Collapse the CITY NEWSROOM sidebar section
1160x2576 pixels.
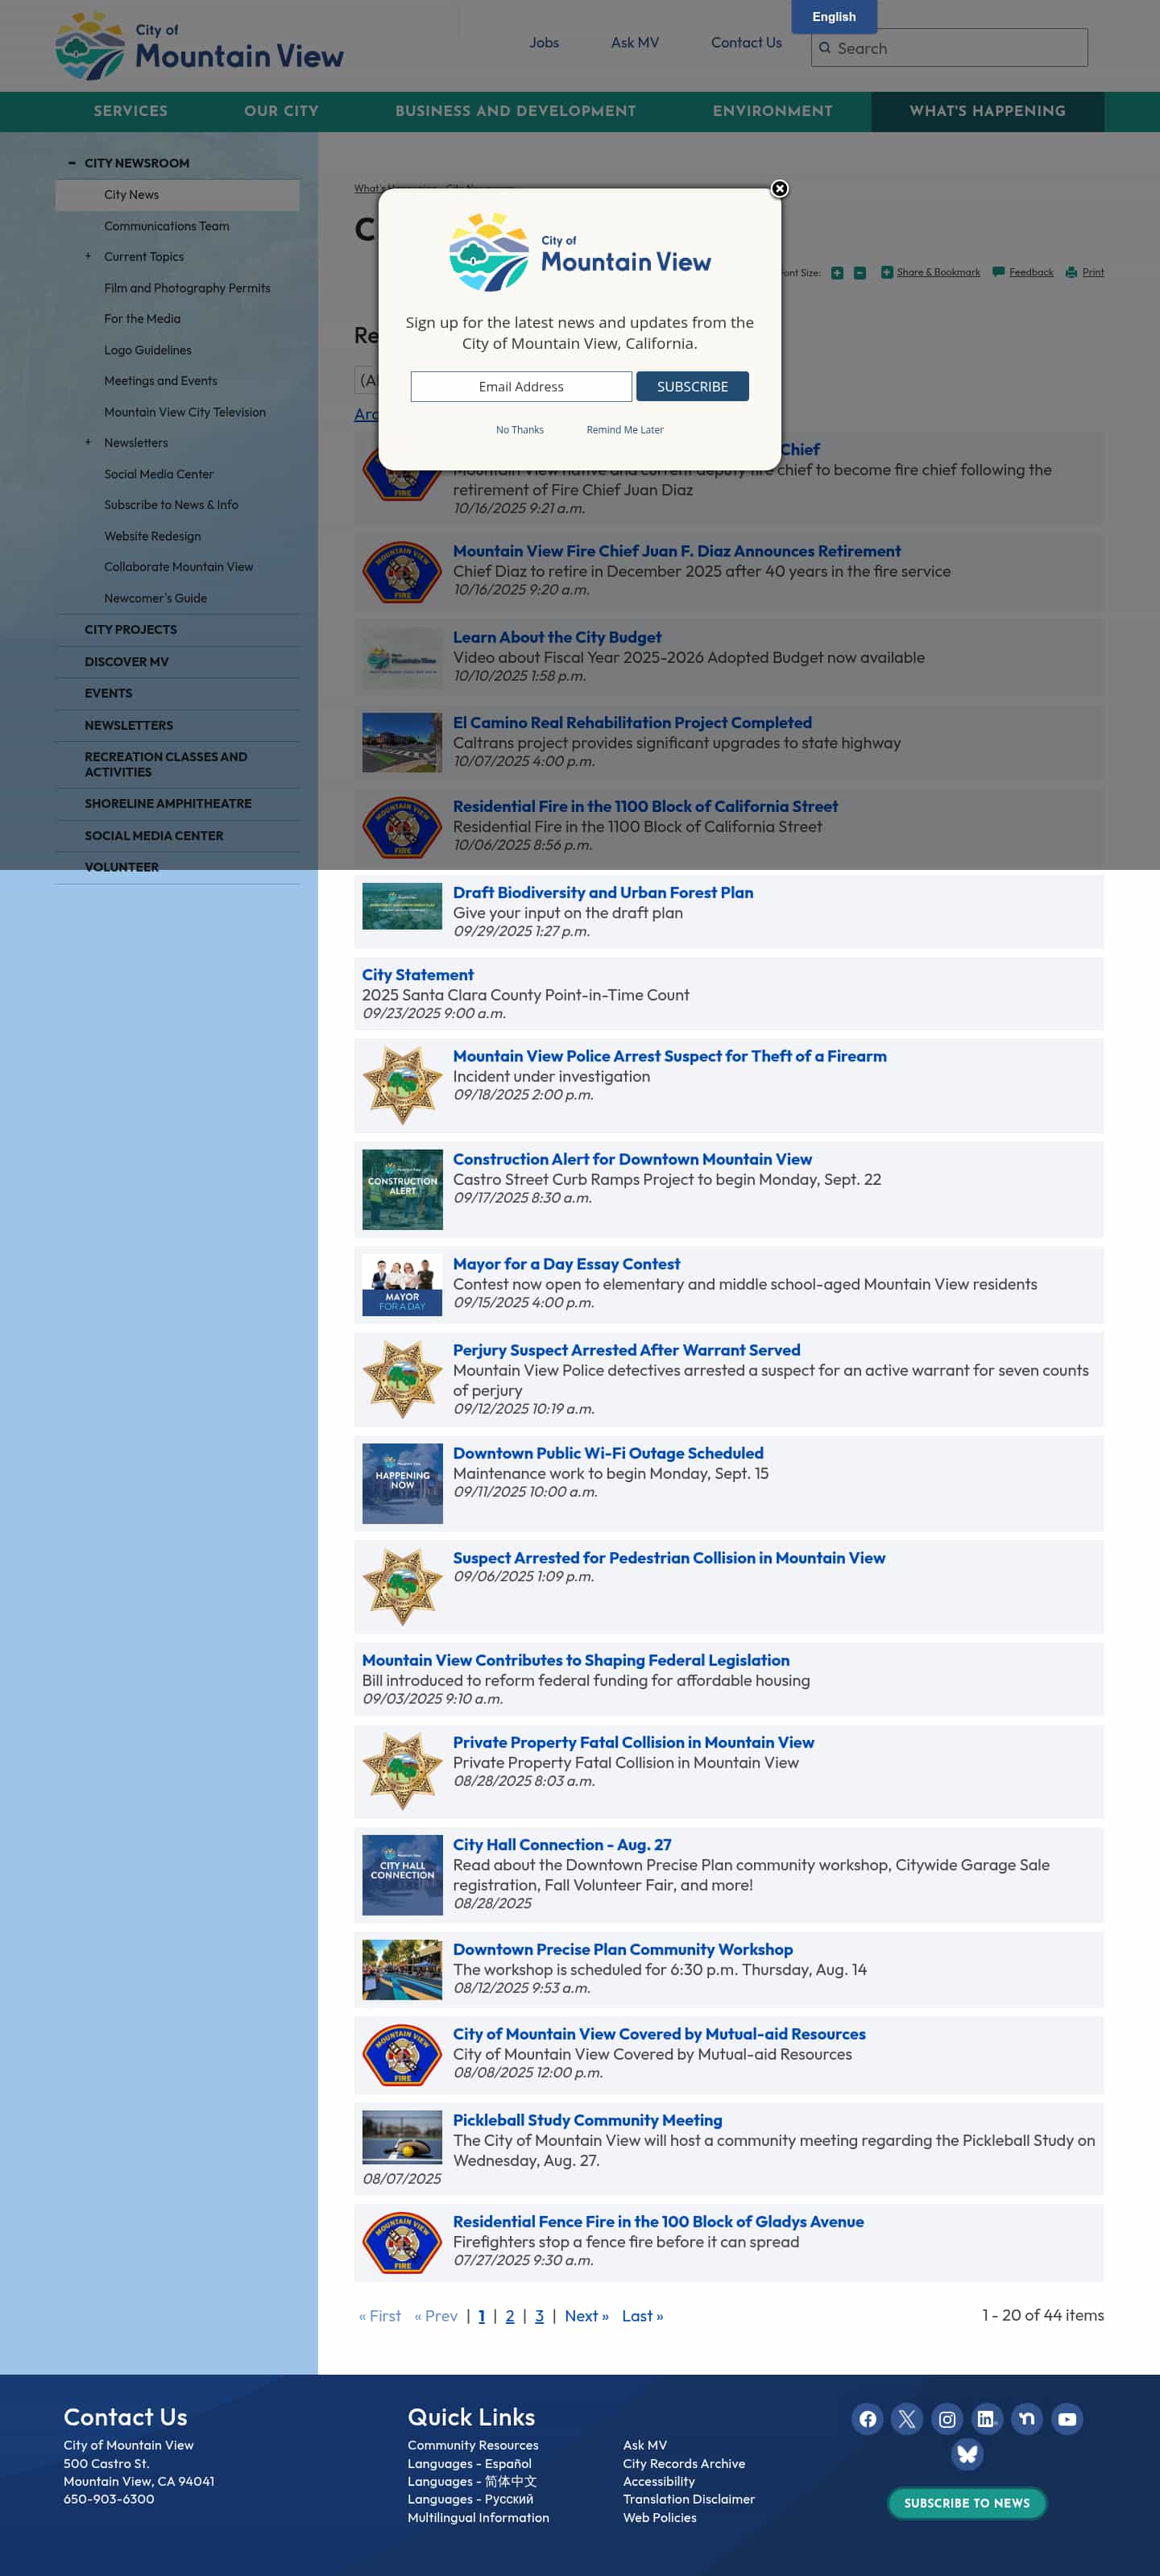point(72,163)
